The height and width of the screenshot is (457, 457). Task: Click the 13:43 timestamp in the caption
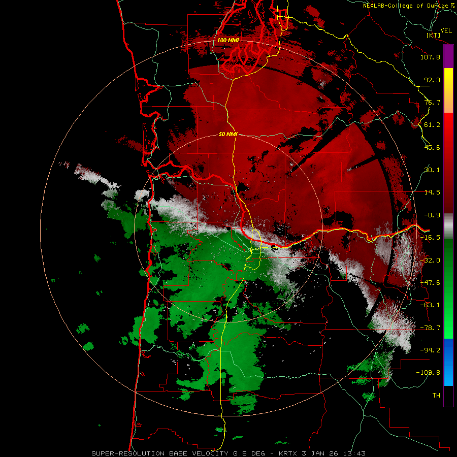coord(355,453)
